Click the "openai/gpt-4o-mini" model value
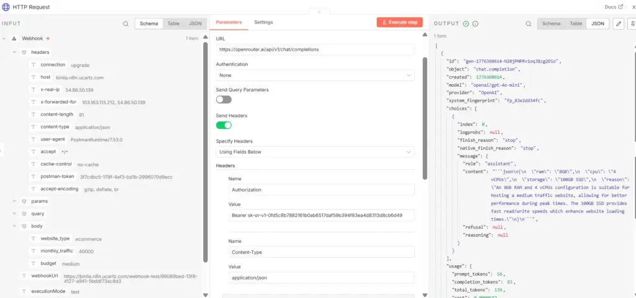Viewport: 636px width, 298px height. click(497, 85)
